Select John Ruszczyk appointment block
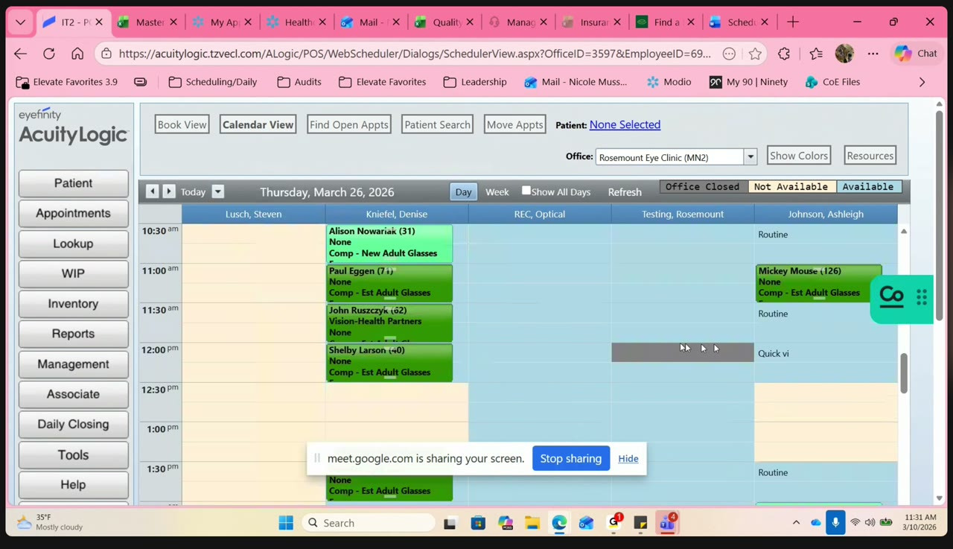Image resolution: width=953 pixels, height=549 pixels. pyautogui.click(x=389, y=323)
